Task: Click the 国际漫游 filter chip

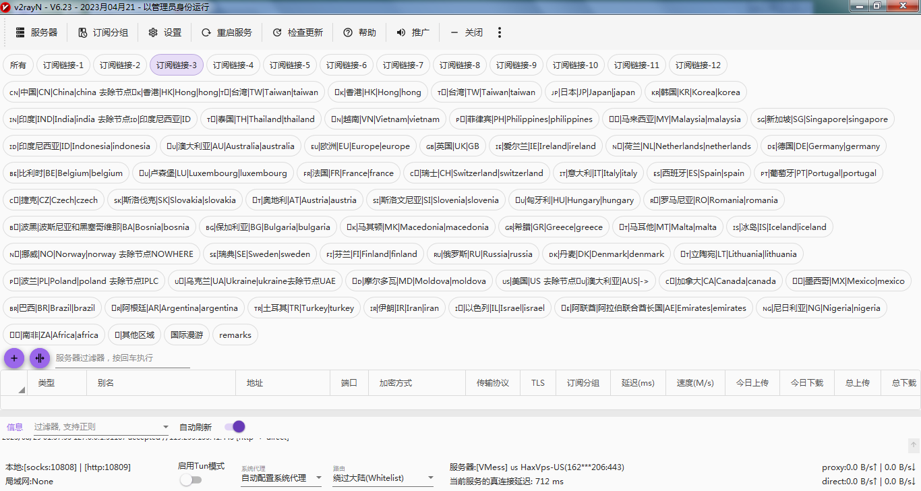Action: pyautogui.click(x=187, y=335)
